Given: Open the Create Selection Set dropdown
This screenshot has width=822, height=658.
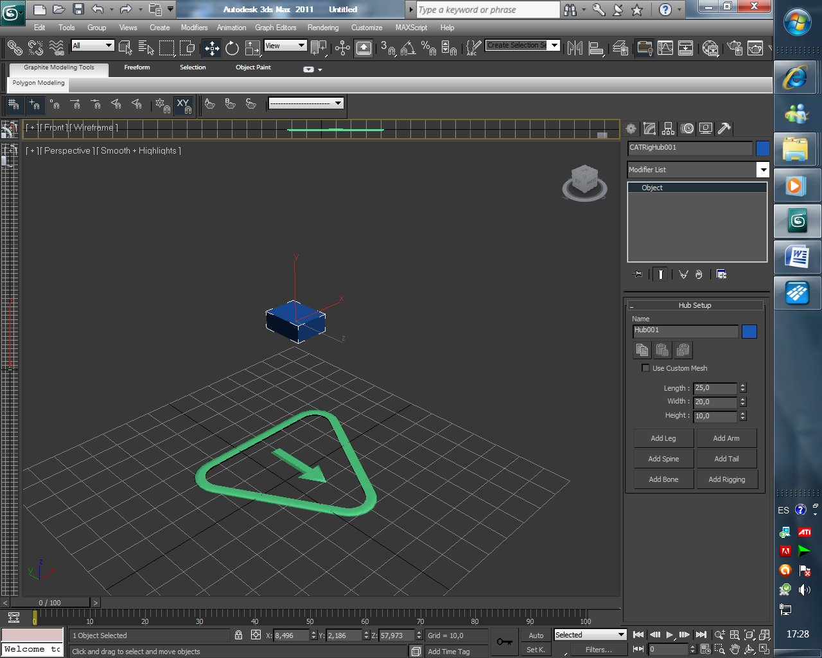Looking at the screenshot, I should point(523,45).
